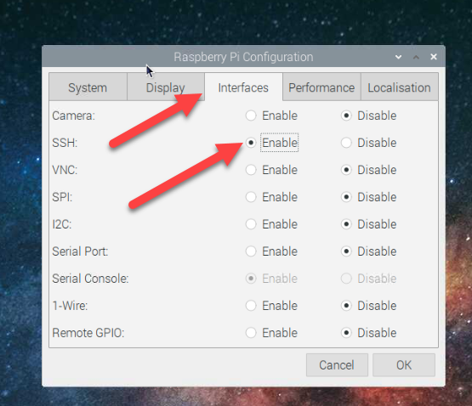This screenshot has height=406, width=472.
Task: Enable the Serial Port option
Action: 251,251
